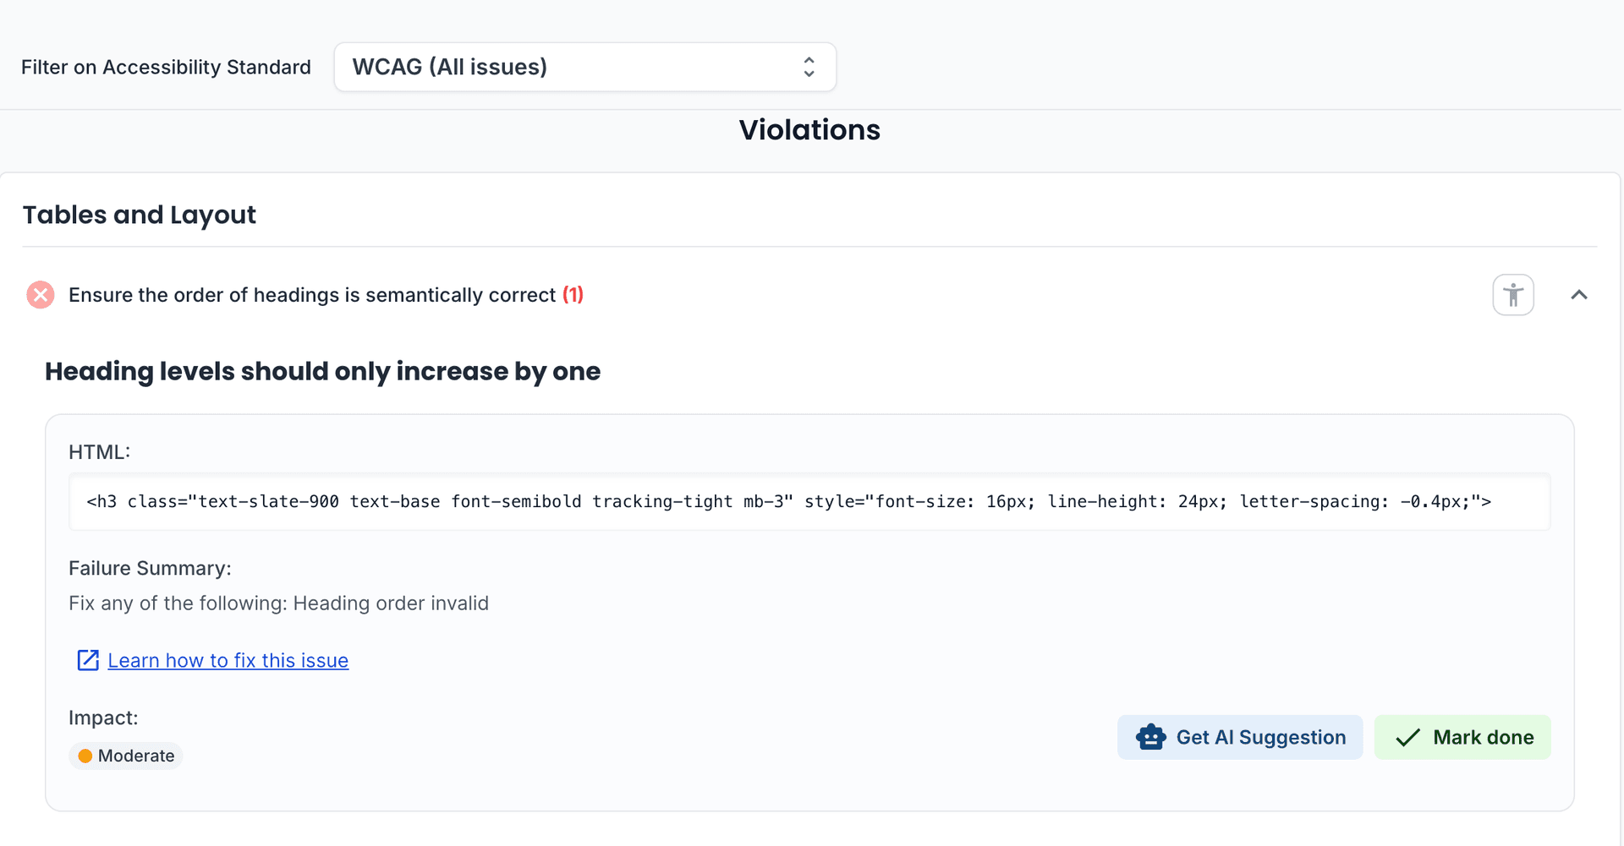Open the WCAG (All issues) filter dropdown

[x=584, y=67]
